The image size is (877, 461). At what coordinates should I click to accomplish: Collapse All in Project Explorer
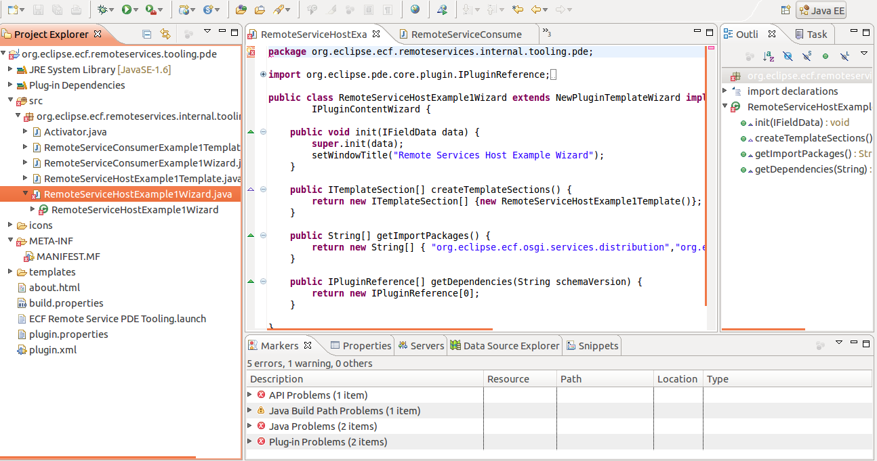pyautogui.click(x=147, y=33)
